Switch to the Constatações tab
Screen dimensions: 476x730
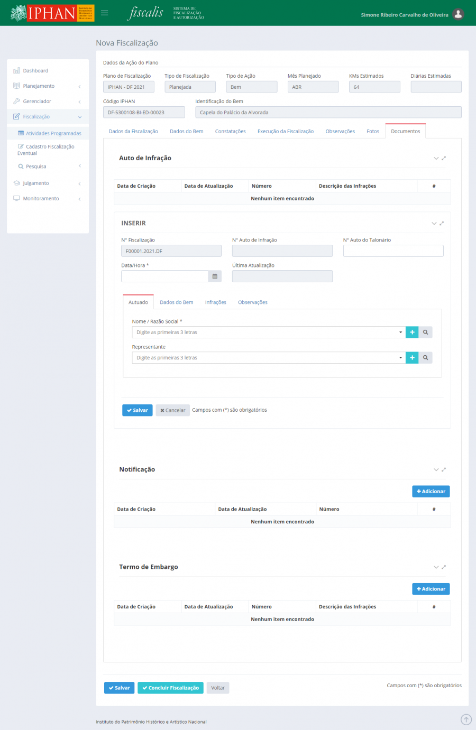(230, 132)
